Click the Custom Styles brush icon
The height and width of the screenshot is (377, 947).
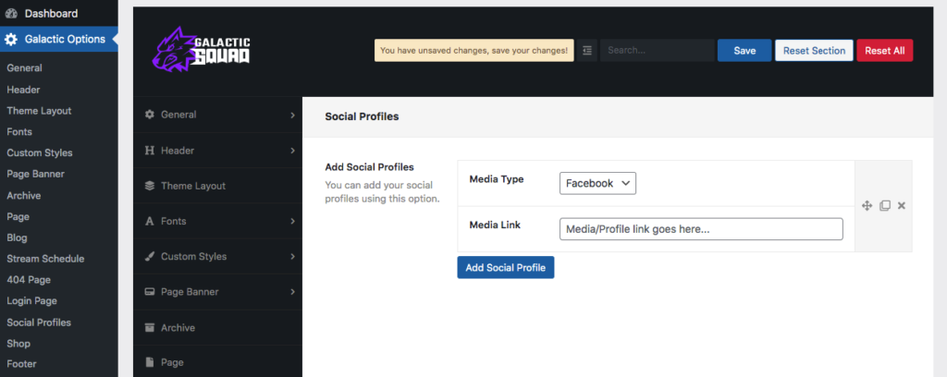click(150, 256)
